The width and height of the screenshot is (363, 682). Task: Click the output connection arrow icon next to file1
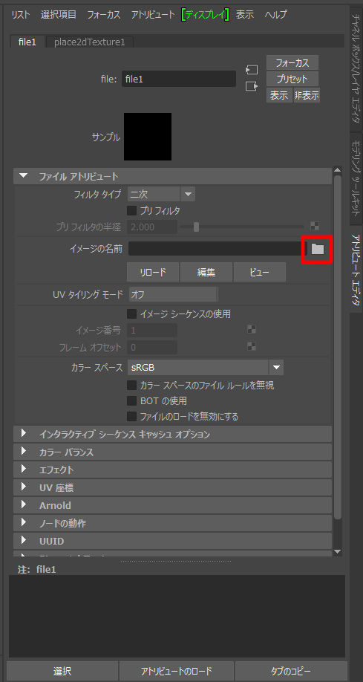pos(252,86)
